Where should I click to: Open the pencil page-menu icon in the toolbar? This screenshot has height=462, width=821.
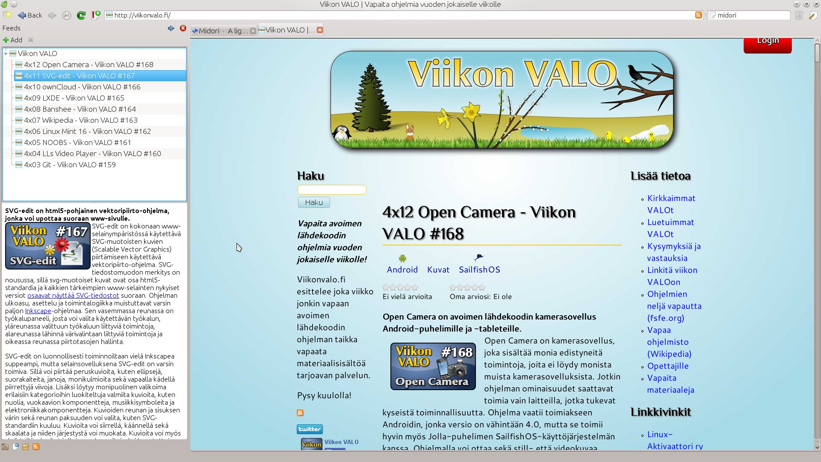(813, 15)
